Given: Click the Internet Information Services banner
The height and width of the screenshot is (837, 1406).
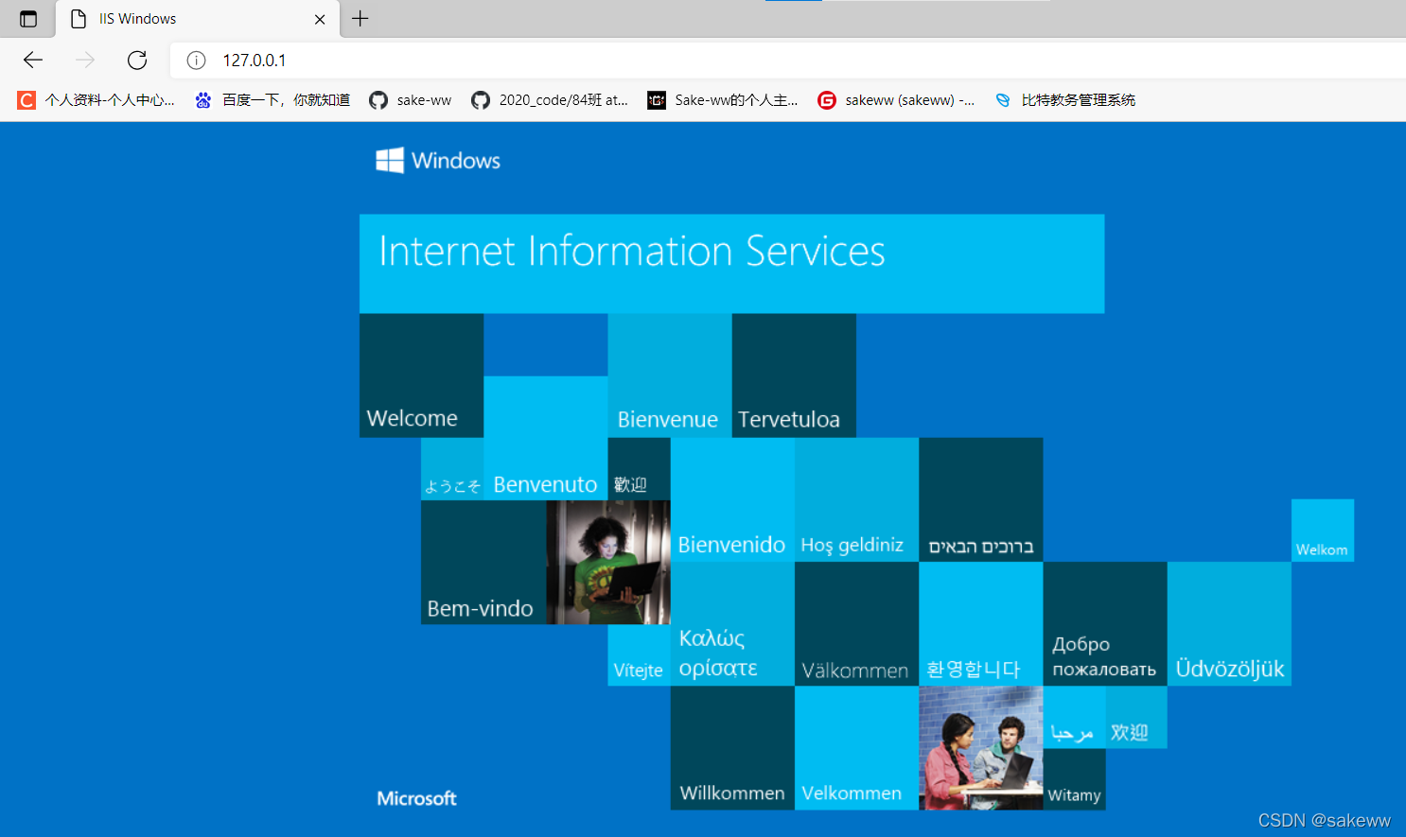Looking at the screenshot, I should (731, 264).
